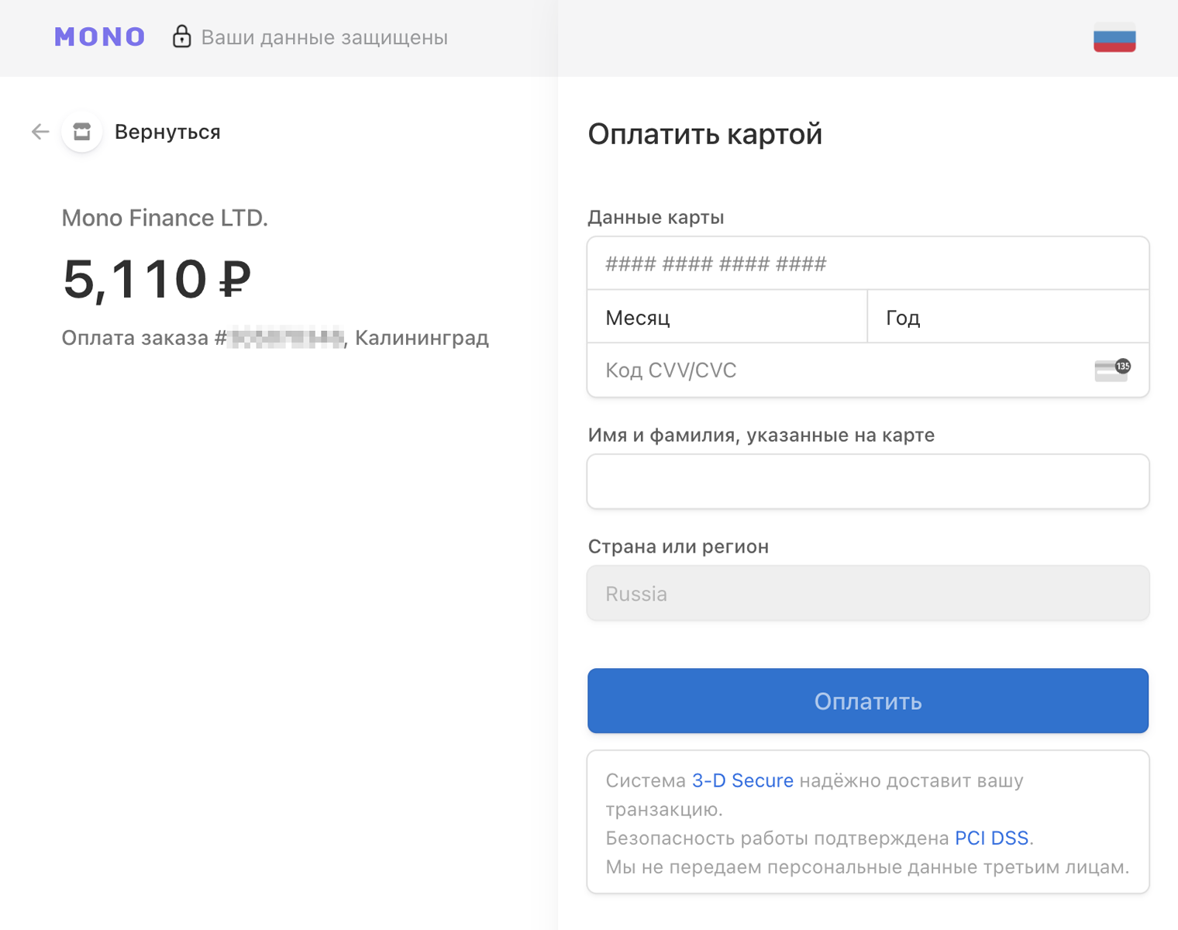This screenshot has width=1178, height=930.
Task: Open the Год expiry dropdown
Action: [1008, 317]
